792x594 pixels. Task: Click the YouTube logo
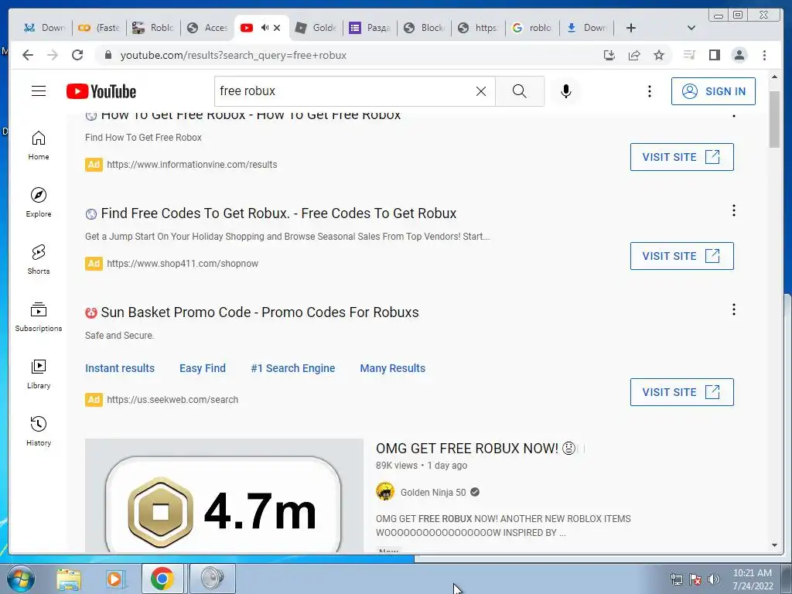(x=101, y=91)
